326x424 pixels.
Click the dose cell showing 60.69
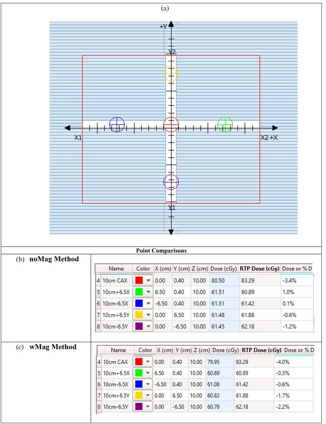pyautogui.click(x=219, y=373)
